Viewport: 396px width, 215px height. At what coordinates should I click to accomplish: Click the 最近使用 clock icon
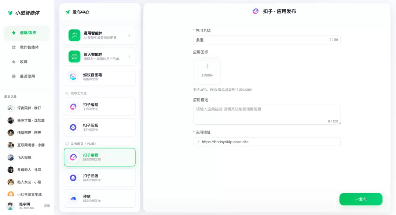click(x=14, y=76)
